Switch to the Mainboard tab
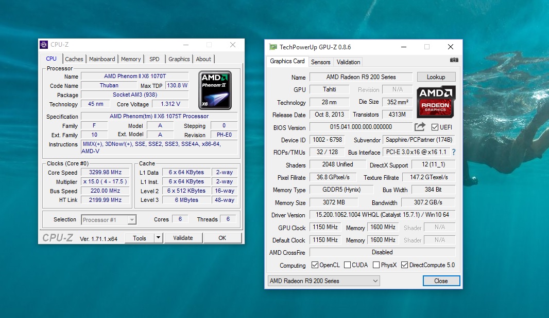This screenshot has width=549, height=318. 102,59
